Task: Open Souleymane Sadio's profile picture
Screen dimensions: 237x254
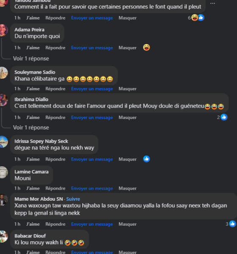Action: [x=3, y=73]
